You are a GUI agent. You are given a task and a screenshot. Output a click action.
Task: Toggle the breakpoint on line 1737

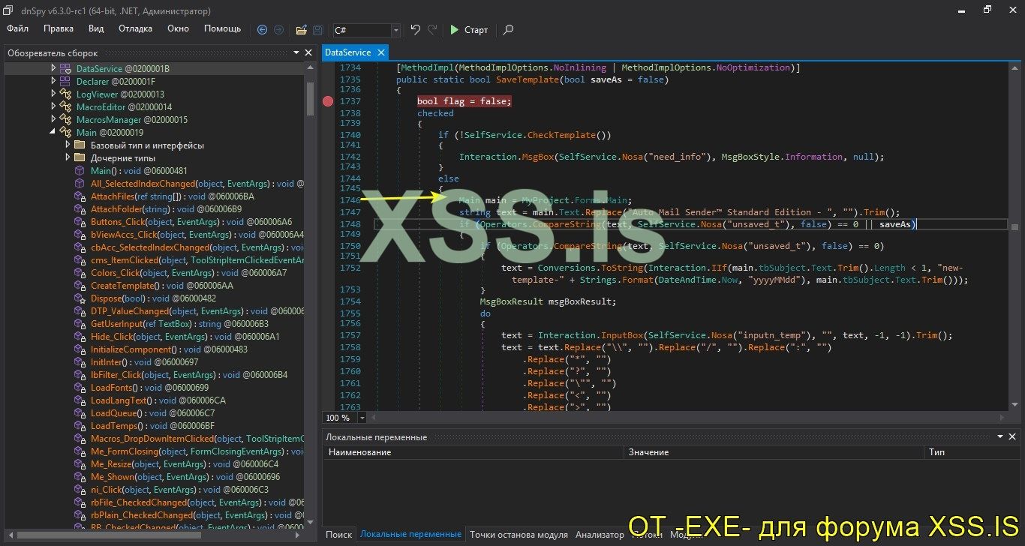pos(327,101)
